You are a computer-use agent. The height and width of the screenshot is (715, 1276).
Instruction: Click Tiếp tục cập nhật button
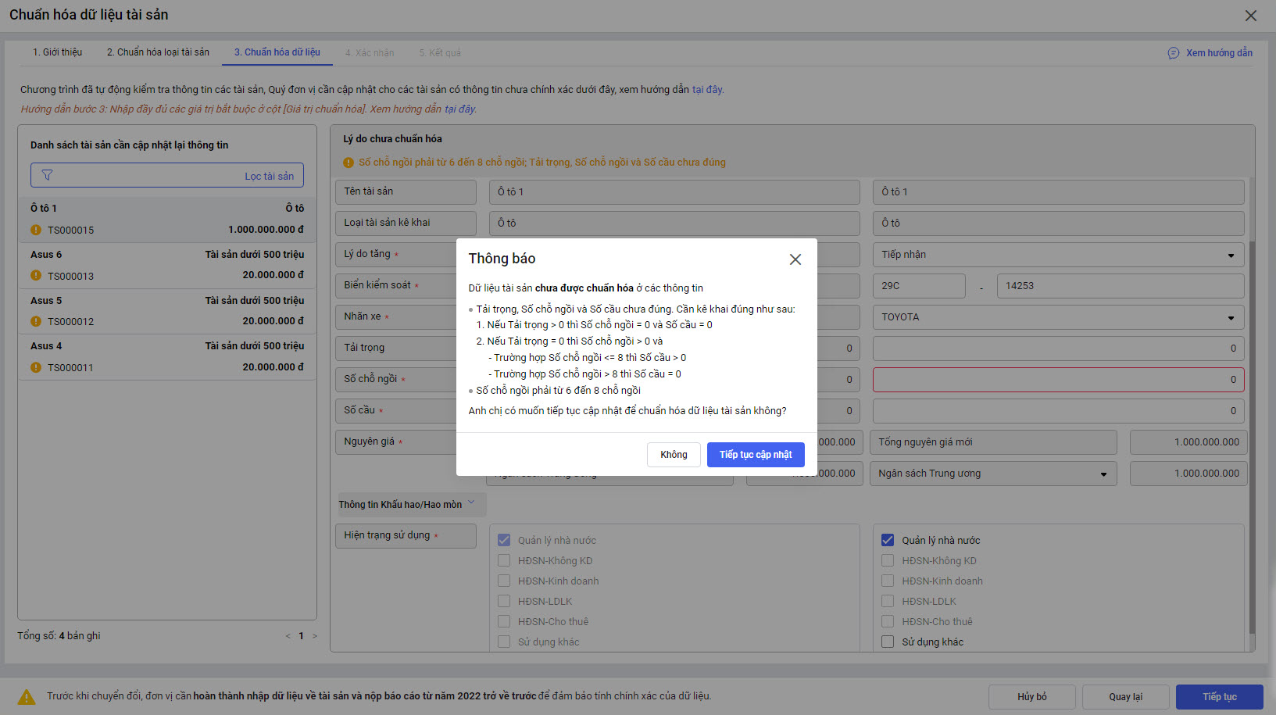coord(755,455)
